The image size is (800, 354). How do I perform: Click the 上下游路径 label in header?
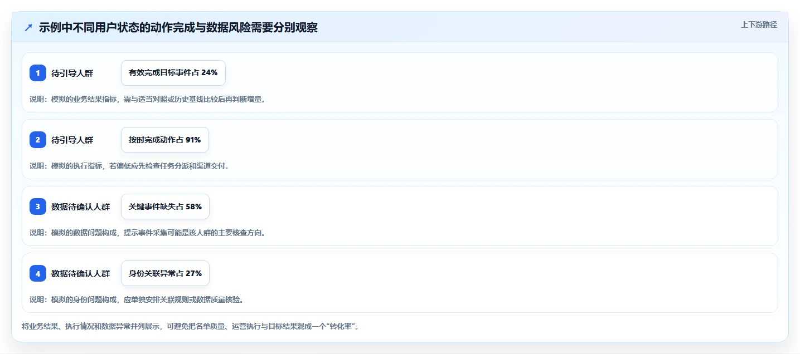click(759, 24)
